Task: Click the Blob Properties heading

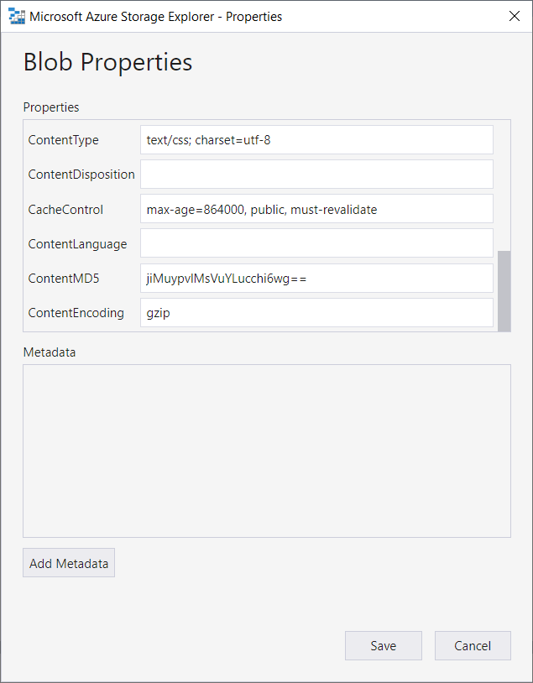Action: coord(107,62)
